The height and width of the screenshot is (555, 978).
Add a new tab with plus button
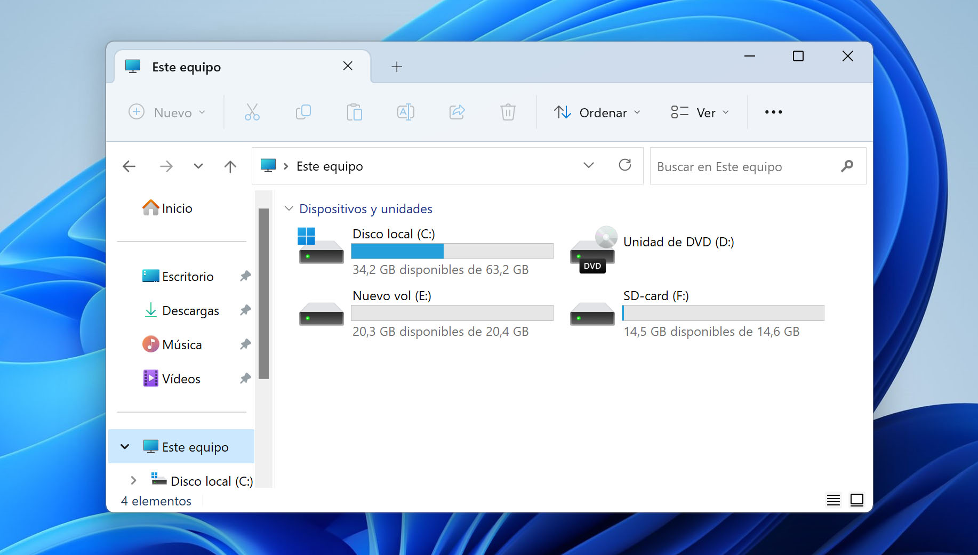click(396, 67)
